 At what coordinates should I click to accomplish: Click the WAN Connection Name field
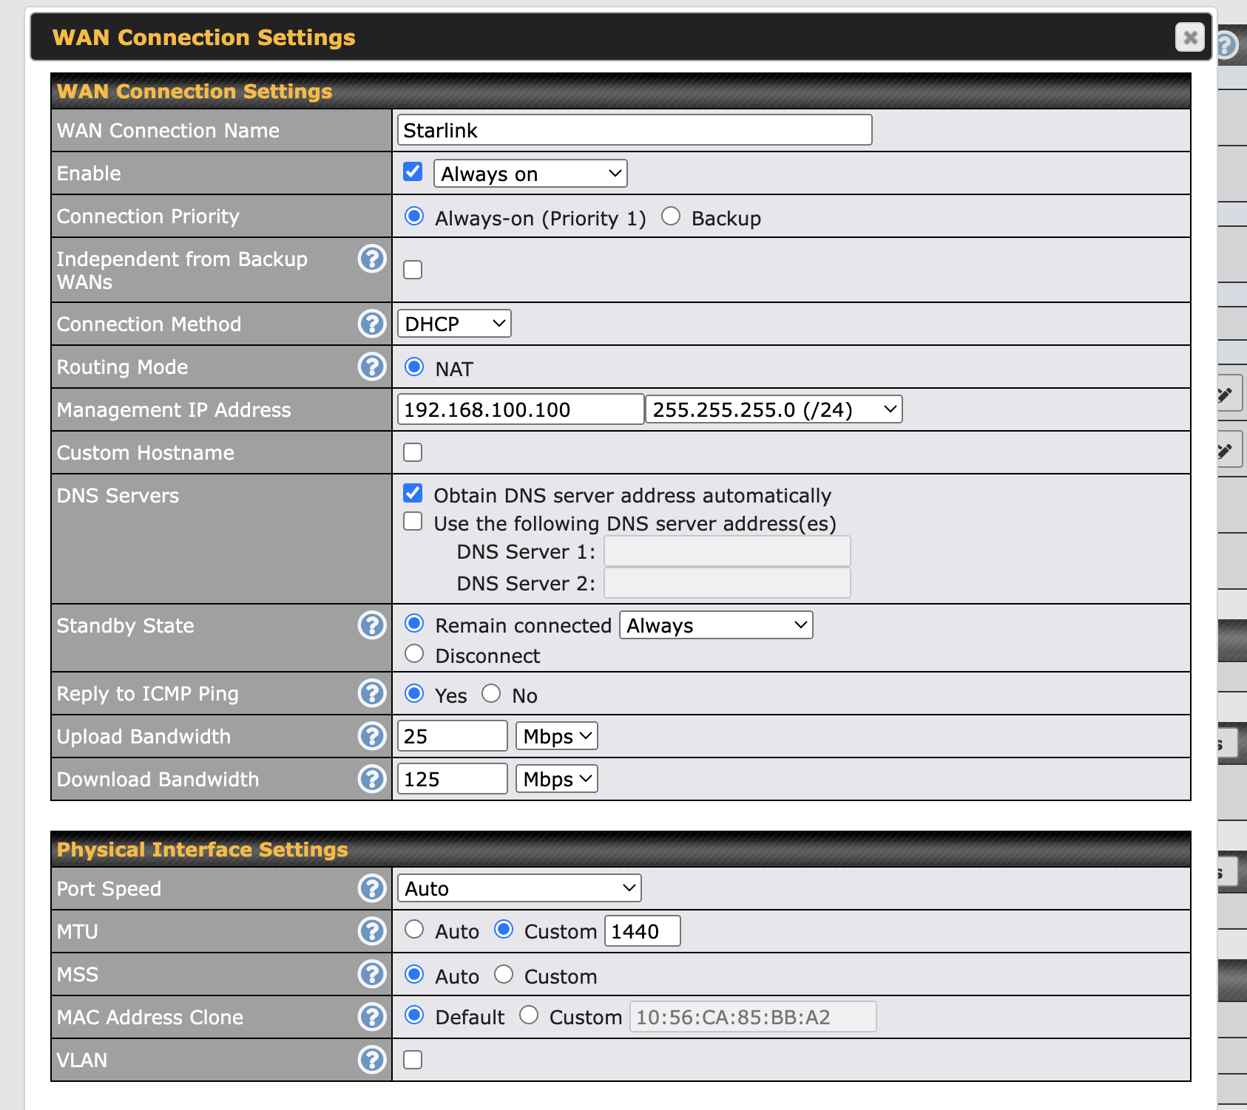(x=635, y=130)
